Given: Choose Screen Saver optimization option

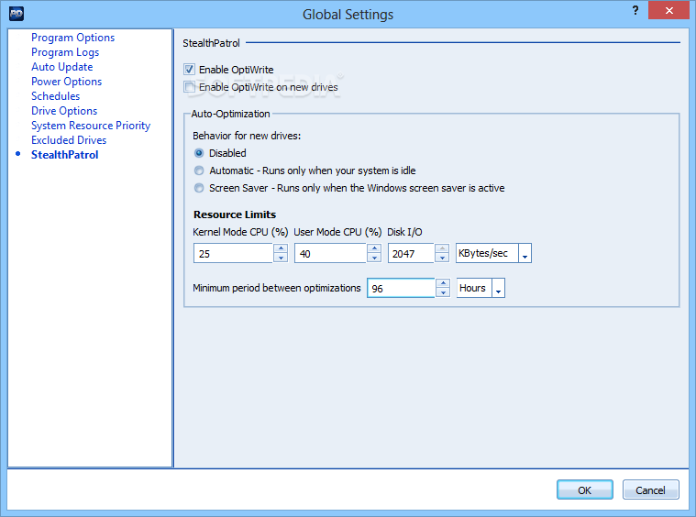Looking at the screenshot, I should (199, 188).
